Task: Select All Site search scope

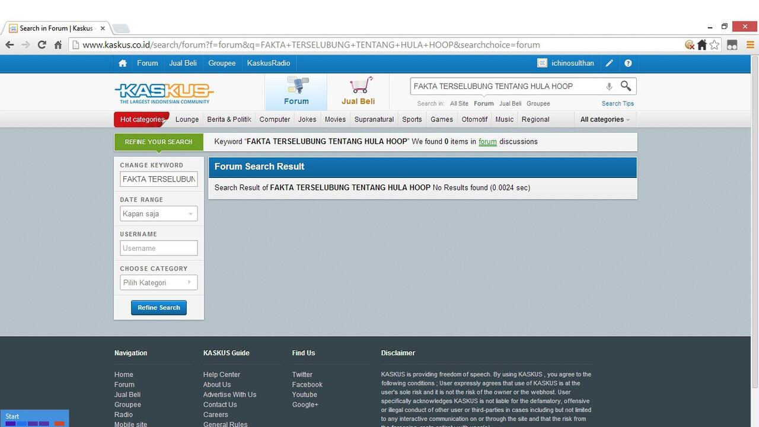Action: tap(459, 103)
